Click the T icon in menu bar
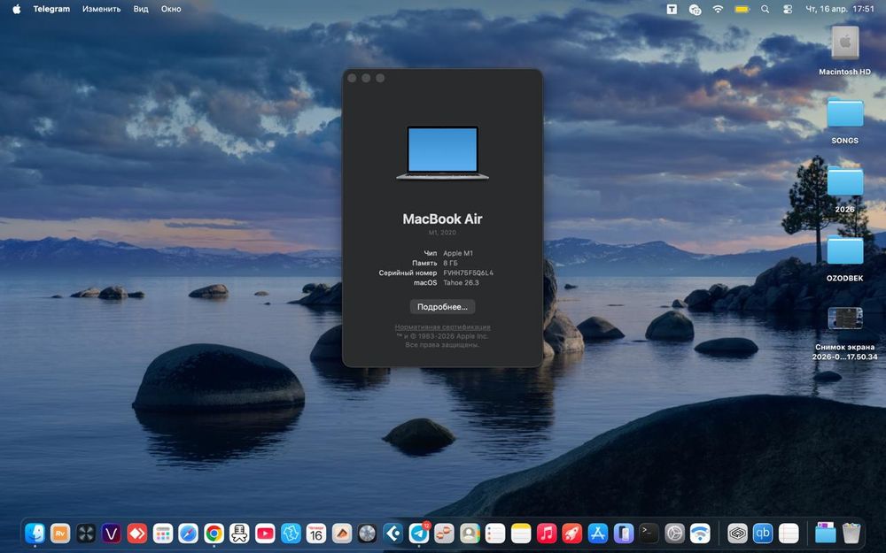 (x=672, y=9)
